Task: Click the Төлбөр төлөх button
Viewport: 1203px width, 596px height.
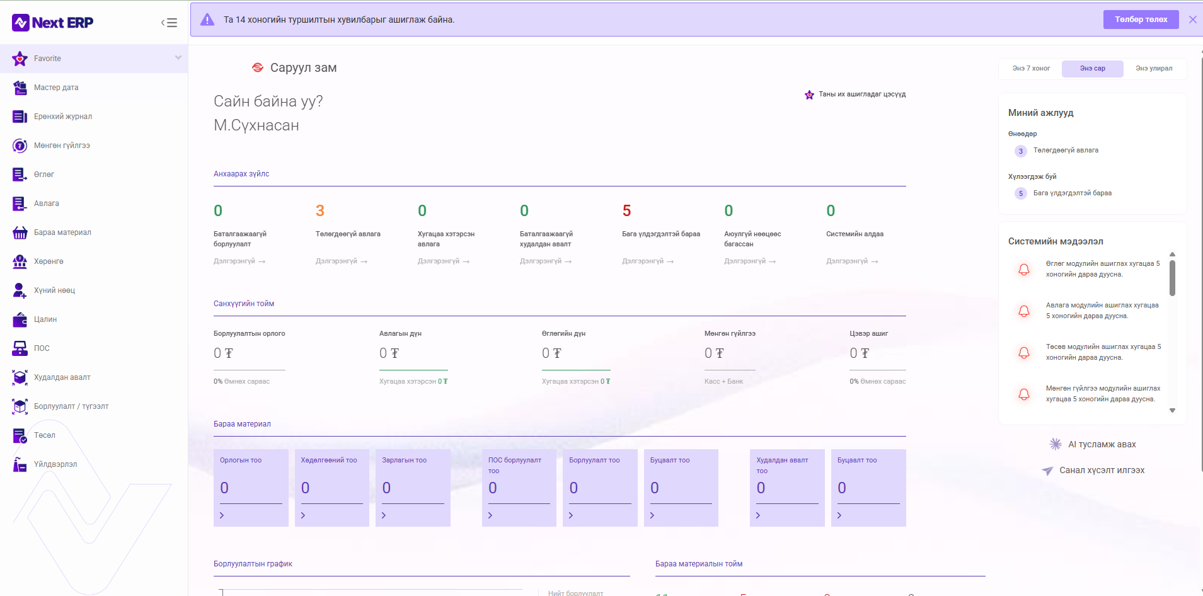Action: (1141, 20)
